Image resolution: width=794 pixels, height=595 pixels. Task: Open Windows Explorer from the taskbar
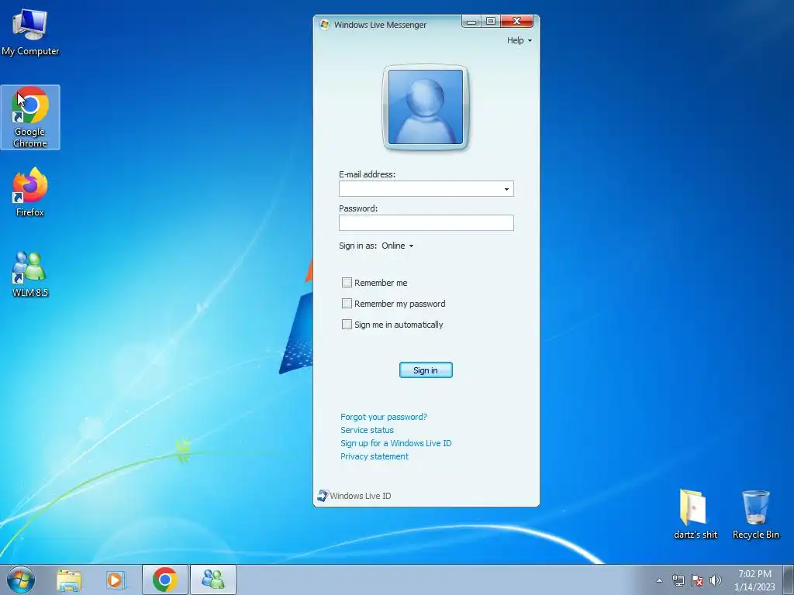[69, 580]
